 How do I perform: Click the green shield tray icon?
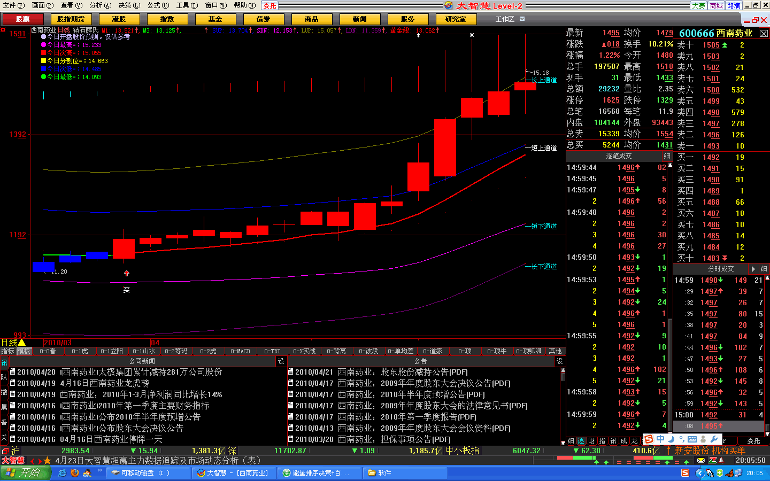click(720, 473)
